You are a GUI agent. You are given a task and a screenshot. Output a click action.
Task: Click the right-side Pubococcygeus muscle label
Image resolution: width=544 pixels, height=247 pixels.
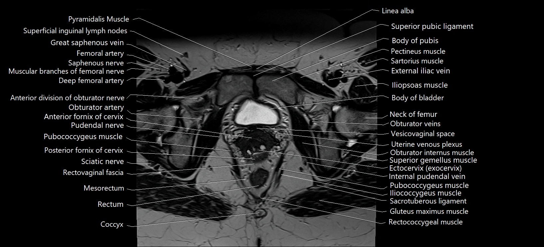pos(429,186)
